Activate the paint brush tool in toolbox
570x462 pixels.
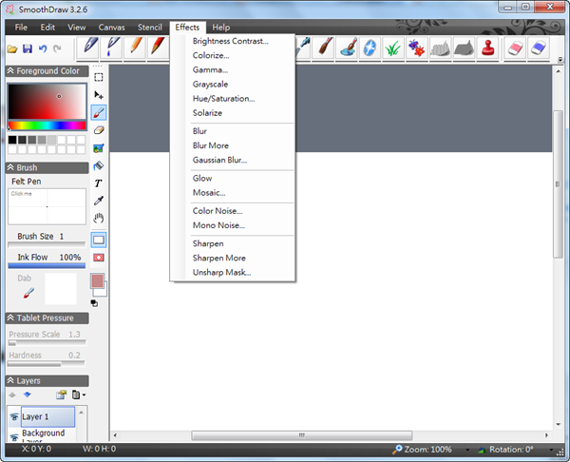coord(99,112)
